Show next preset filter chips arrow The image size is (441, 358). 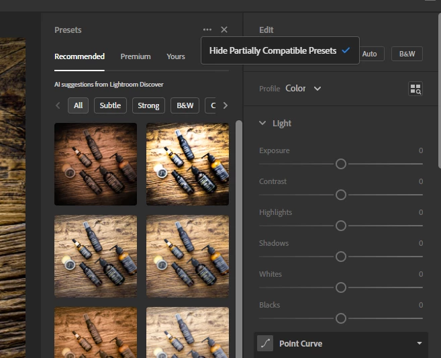226,105
